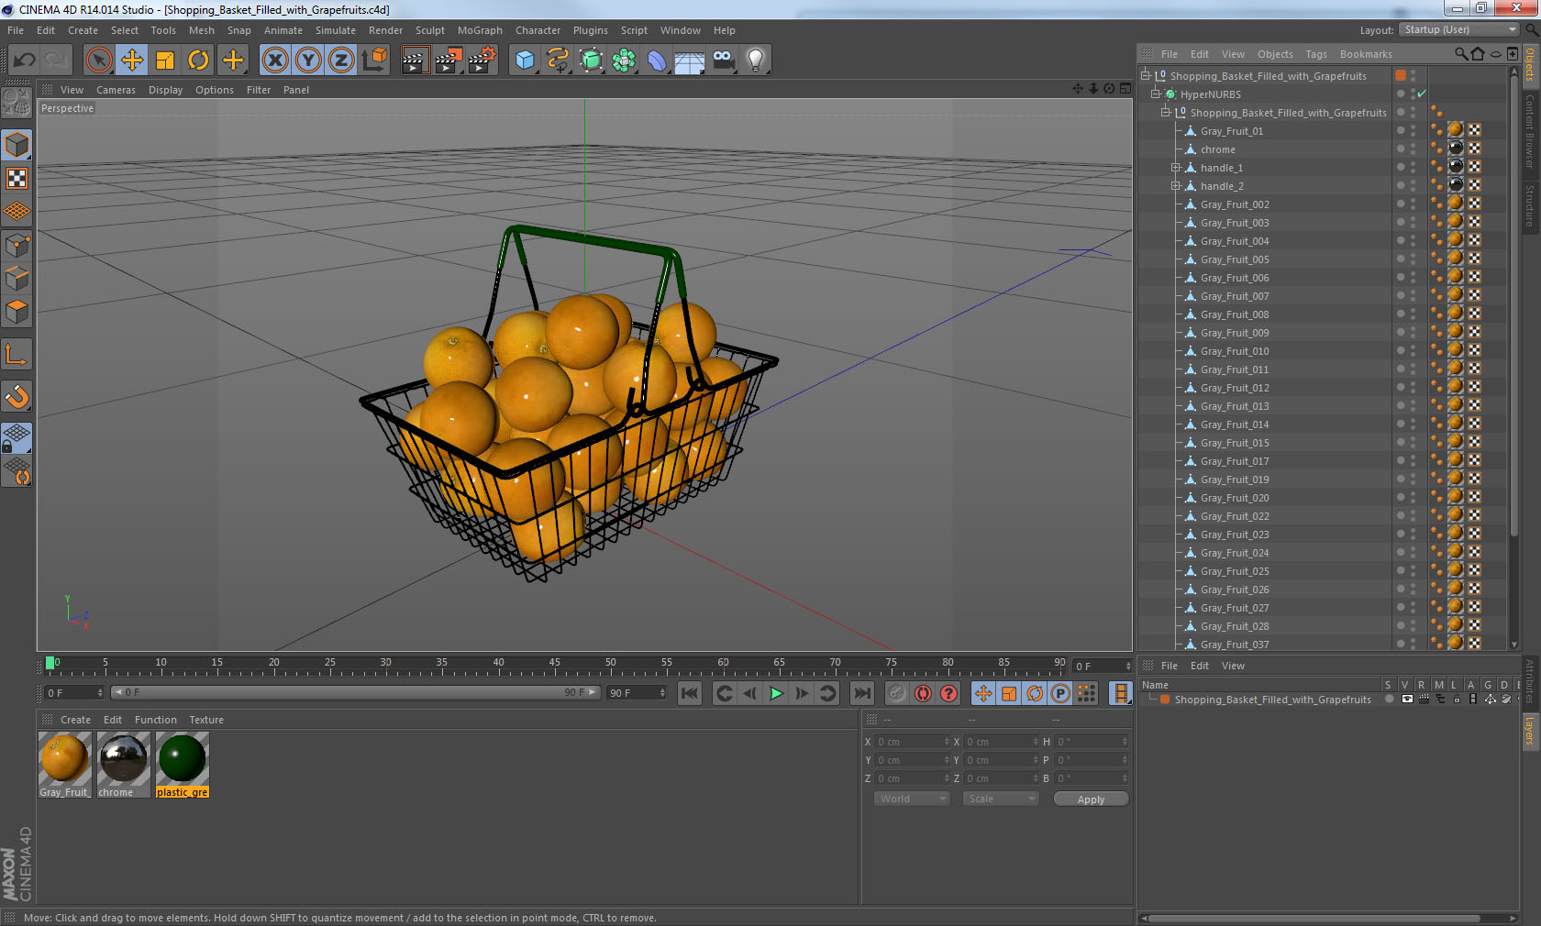Open the Array modeling objects icon
The width and height of the screenshot is (1541, 926).
click(x=624, y=61)
